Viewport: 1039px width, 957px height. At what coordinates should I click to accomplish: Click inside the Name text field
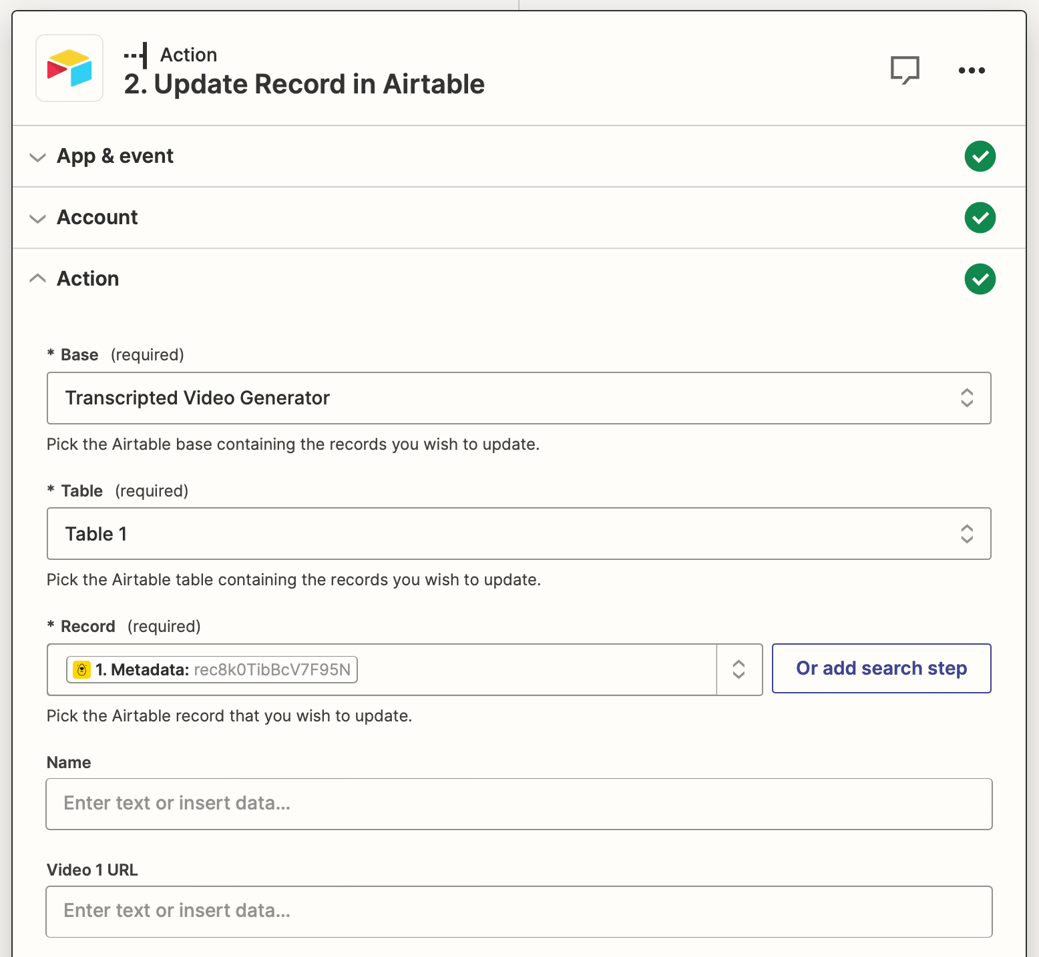[x=518, y=804]
